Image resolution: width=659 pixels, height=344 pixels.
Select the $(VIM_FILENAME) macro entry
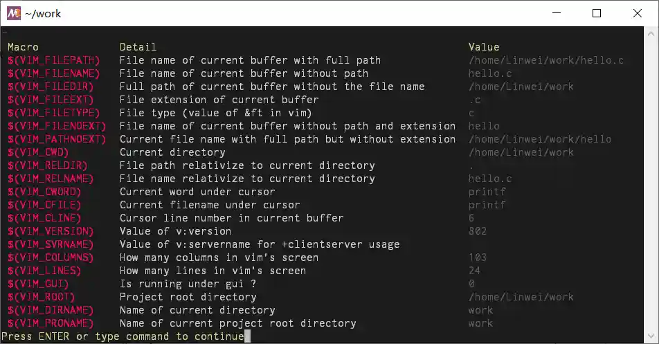click(54, 73)
